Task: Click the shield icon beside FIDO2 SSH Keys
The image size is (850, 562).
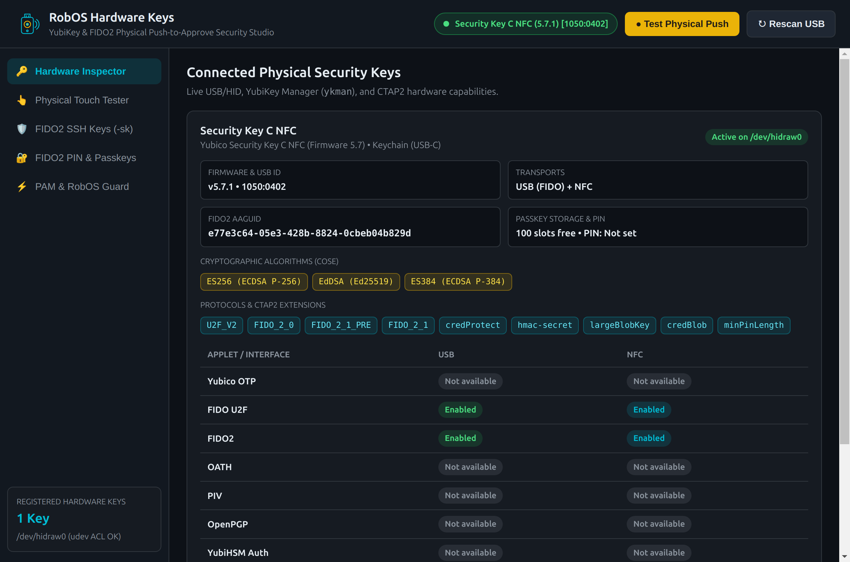Action: pyautogui.click(x=22, y=129)
